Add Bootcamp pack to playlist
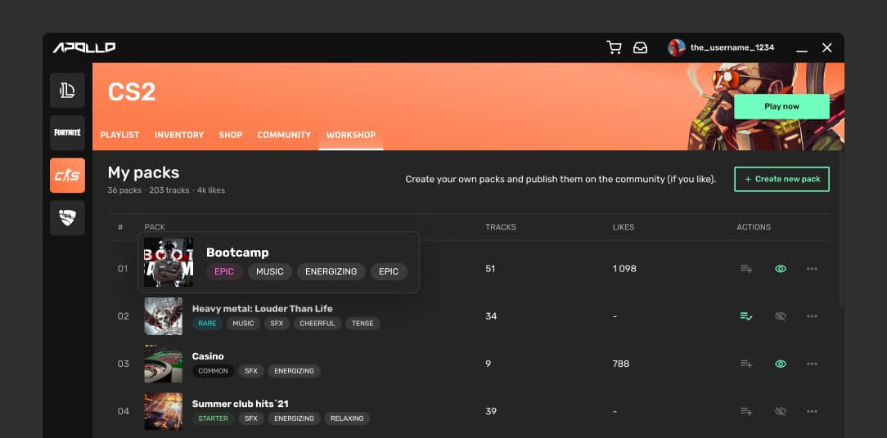Viewport: 887px width, 438px height. tap(746, 269)
